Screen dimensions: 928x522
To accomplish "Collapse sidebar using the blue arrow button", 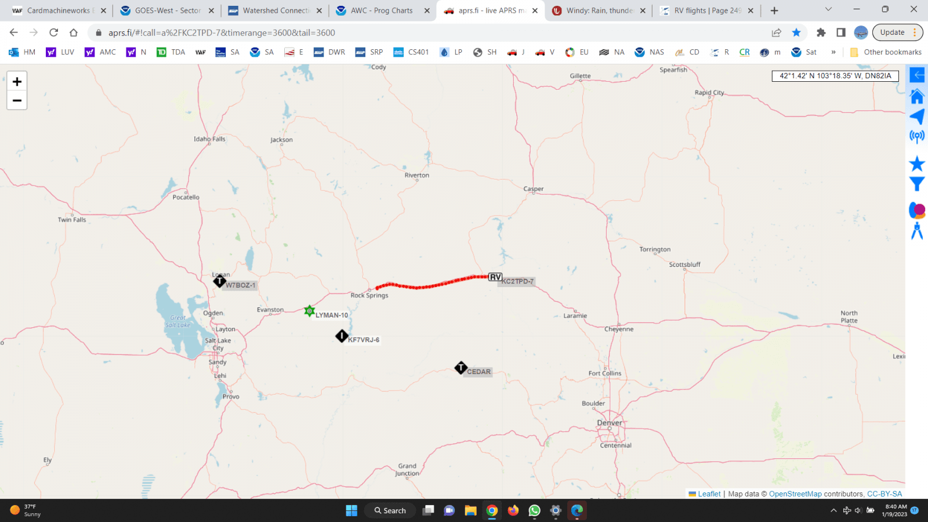I will click(x=917, y=75).
